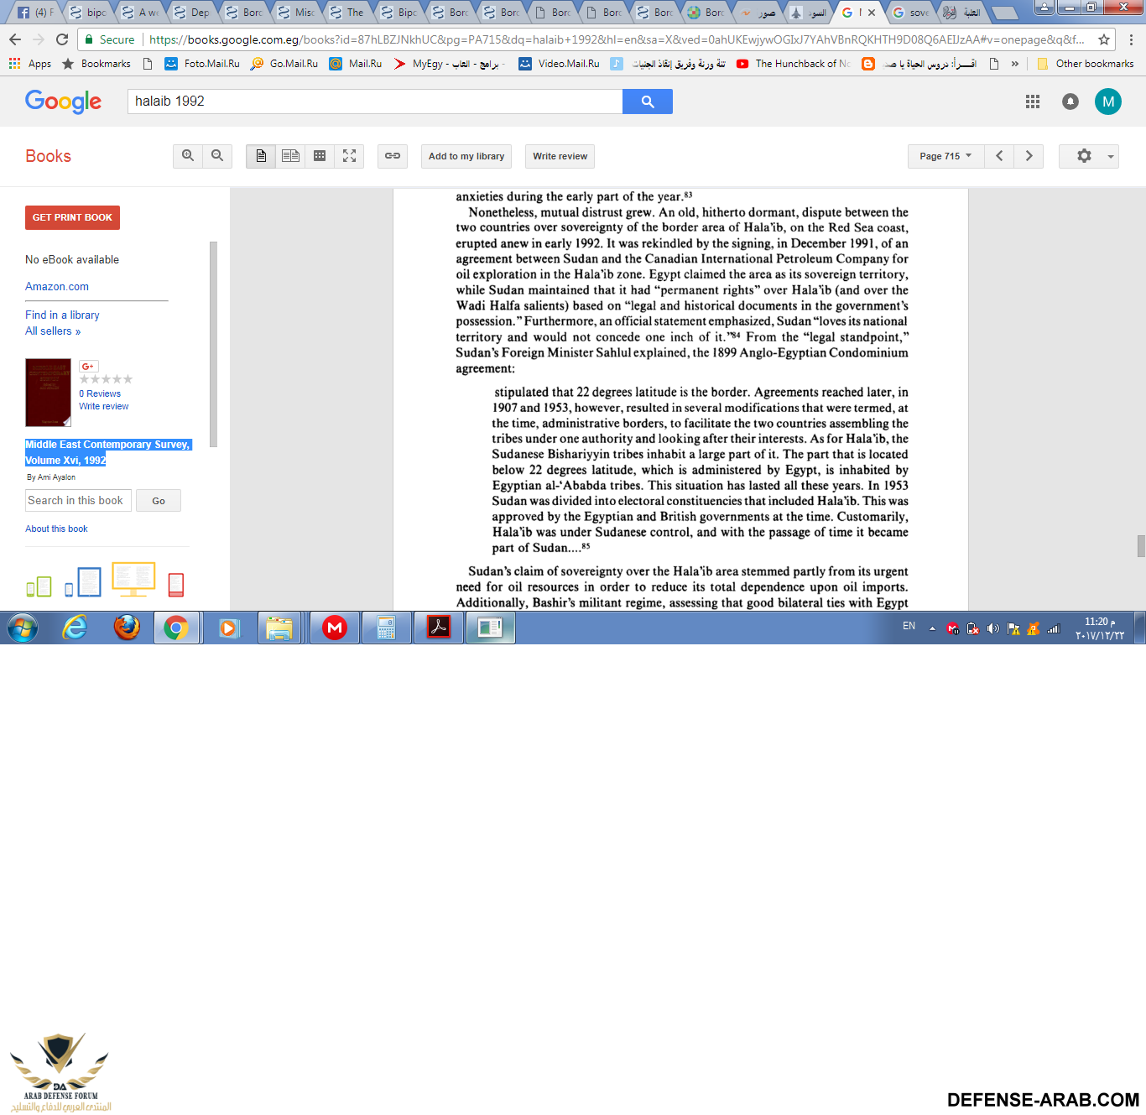Go to next page arrow
The height and width of the screenshot is (1115, 1146).
1029,156
